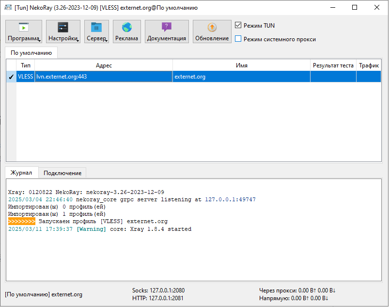Screen dimensions: 389x307
Task: Select the lvn.externet.org:443 address cell
Action: pyautogui.click(x=104, y=77)
